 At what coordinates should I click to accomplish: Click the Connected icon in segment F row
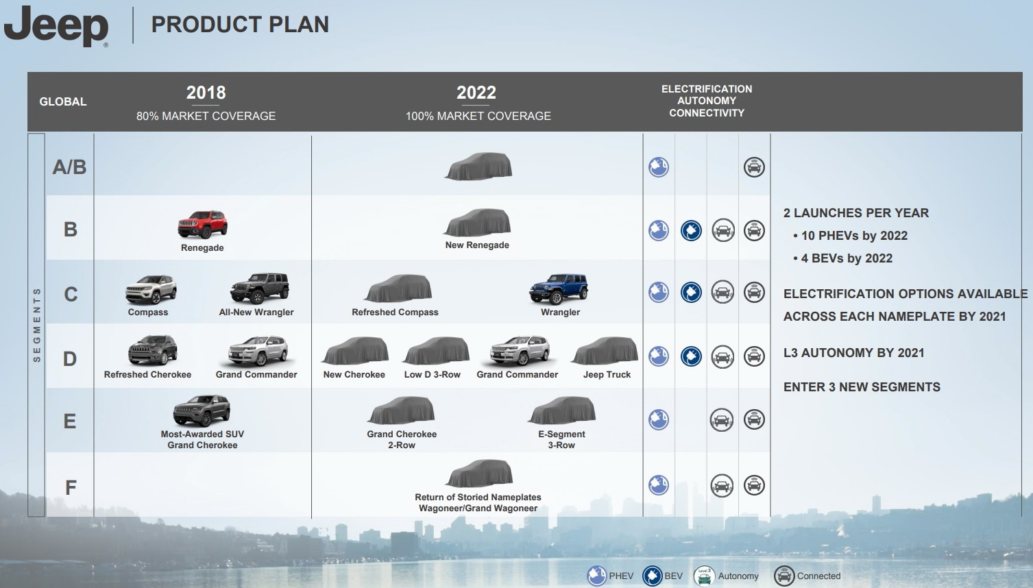coord(754,485)
